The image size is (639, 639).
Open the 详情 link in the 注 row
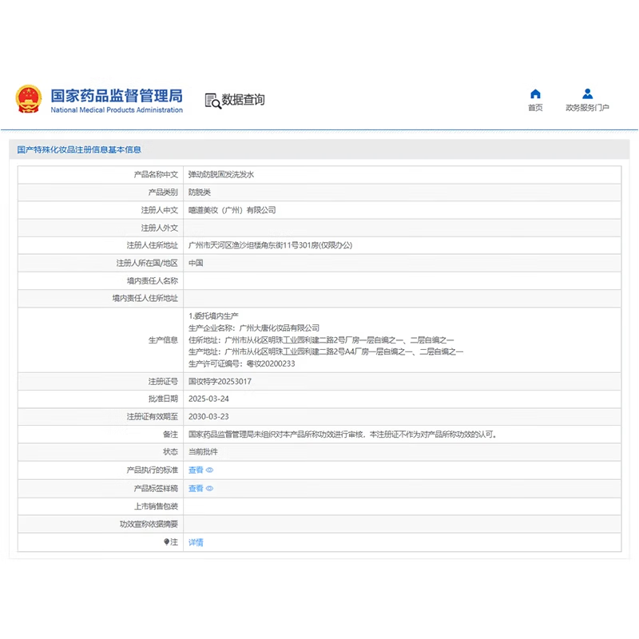[x=195, y=542]
